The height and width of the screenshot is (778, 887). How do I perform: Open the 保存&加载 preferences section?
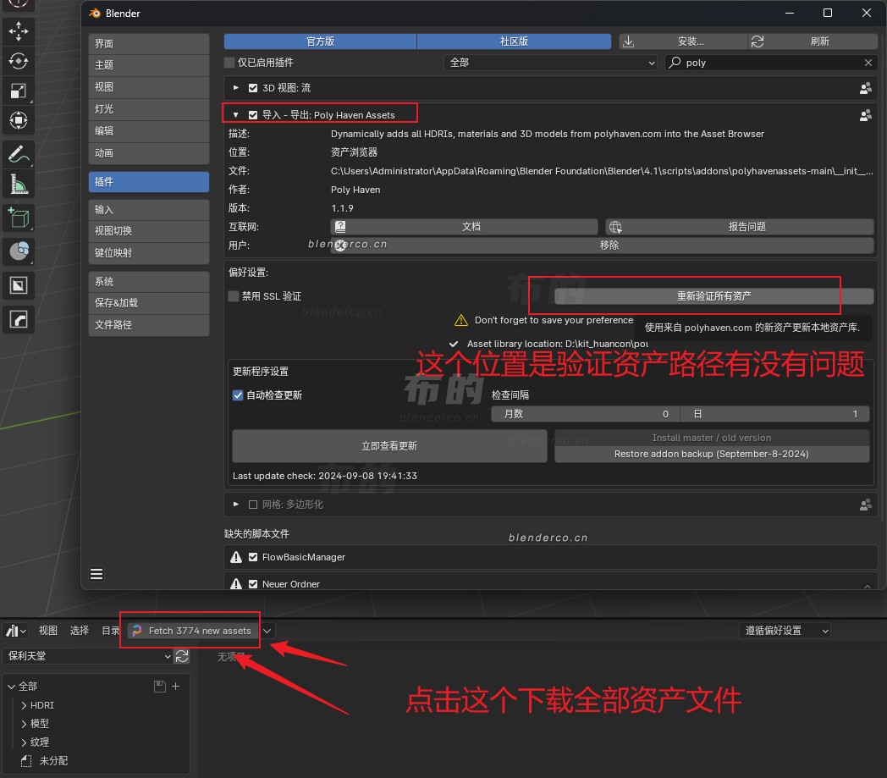(149, 303)
